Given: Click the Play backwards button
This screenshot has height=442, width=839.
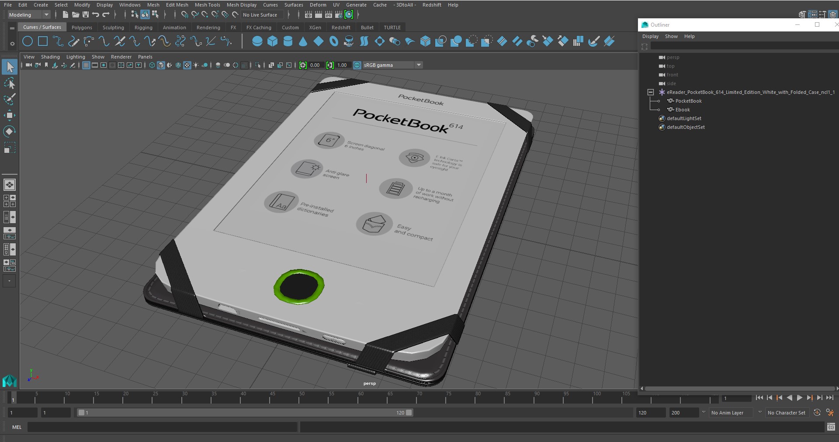Looking at the screenshot, I should [x=789, y=398].
